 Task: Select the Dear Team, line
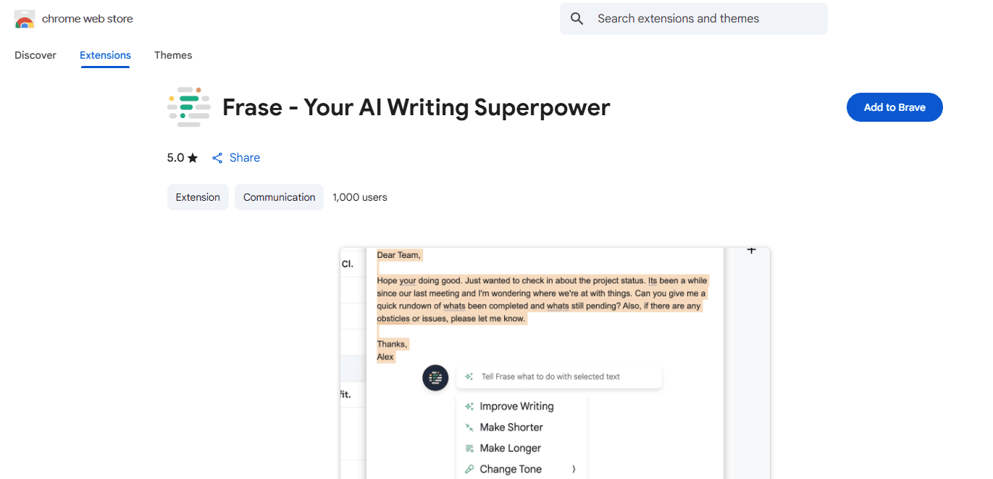tap(399, 255)
